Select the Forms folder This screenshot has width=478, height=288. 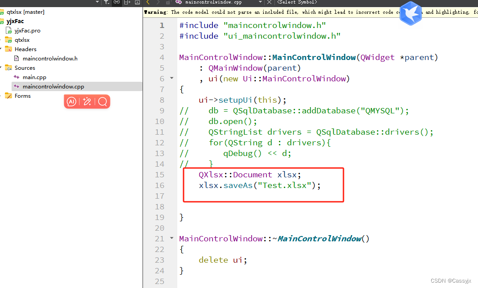tap(21, 96)
